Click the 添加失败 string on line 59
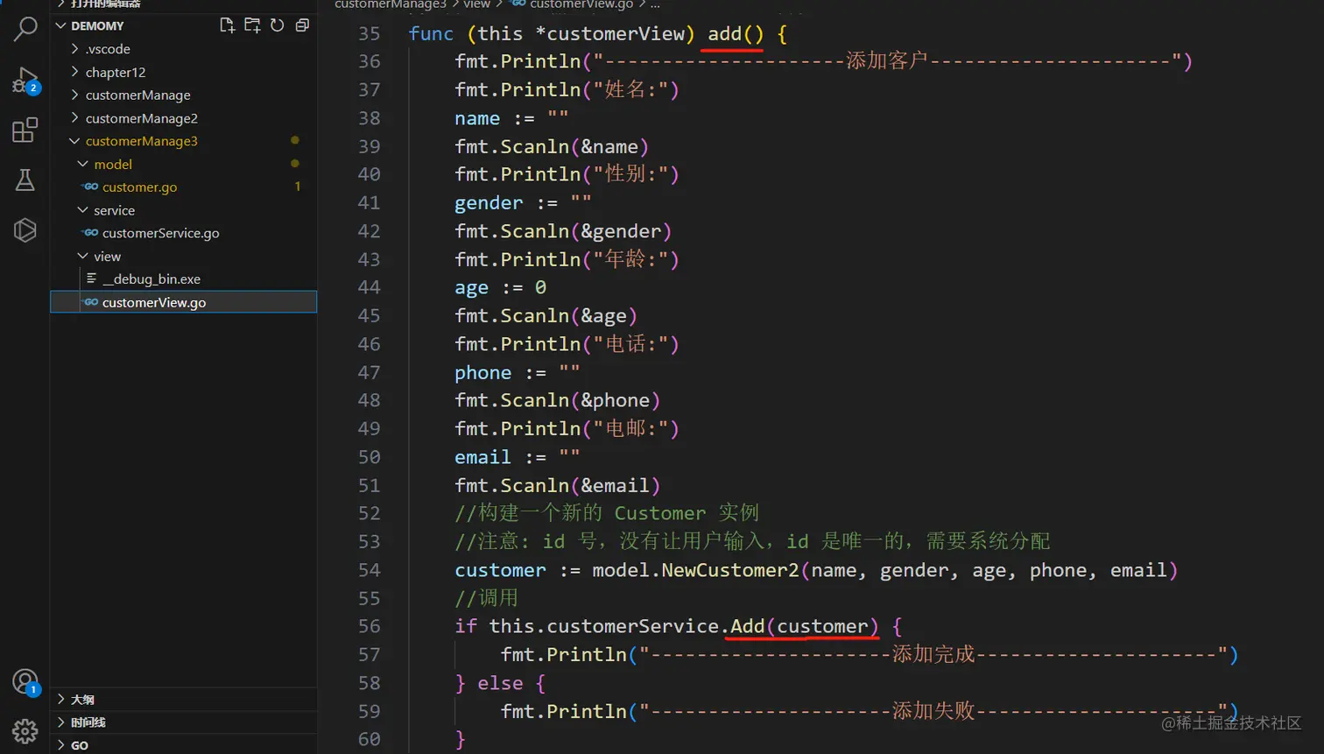This screenshot has width=1324, height=754. coord(933,710)
